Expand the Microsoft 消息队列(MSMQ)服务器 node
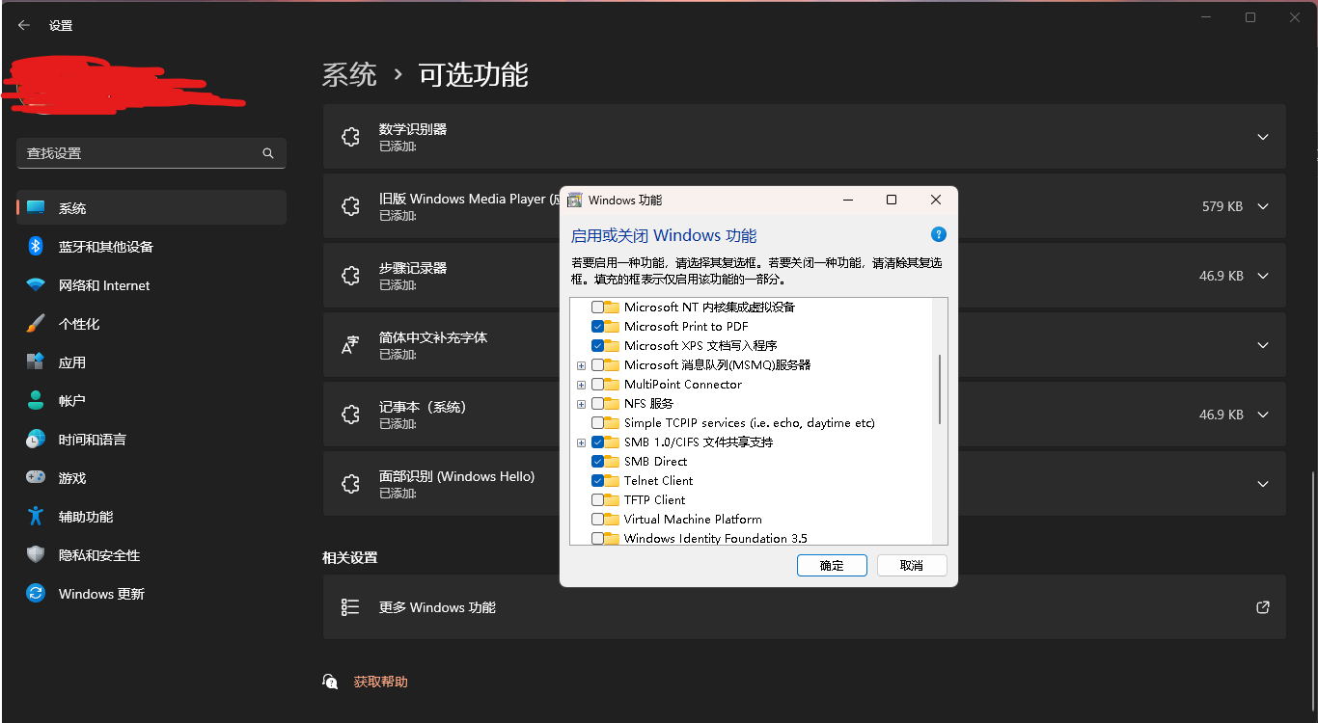Screen dimensions: 1318x723 [x=581, y=365]
